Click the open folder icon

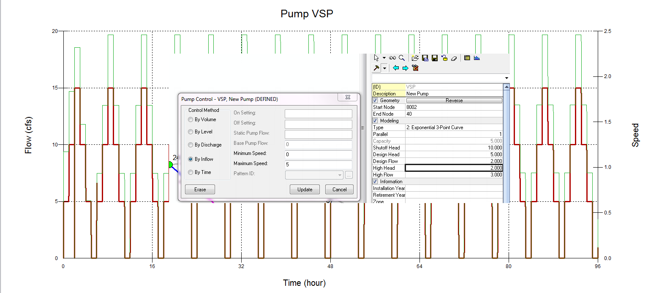(415, 58)
